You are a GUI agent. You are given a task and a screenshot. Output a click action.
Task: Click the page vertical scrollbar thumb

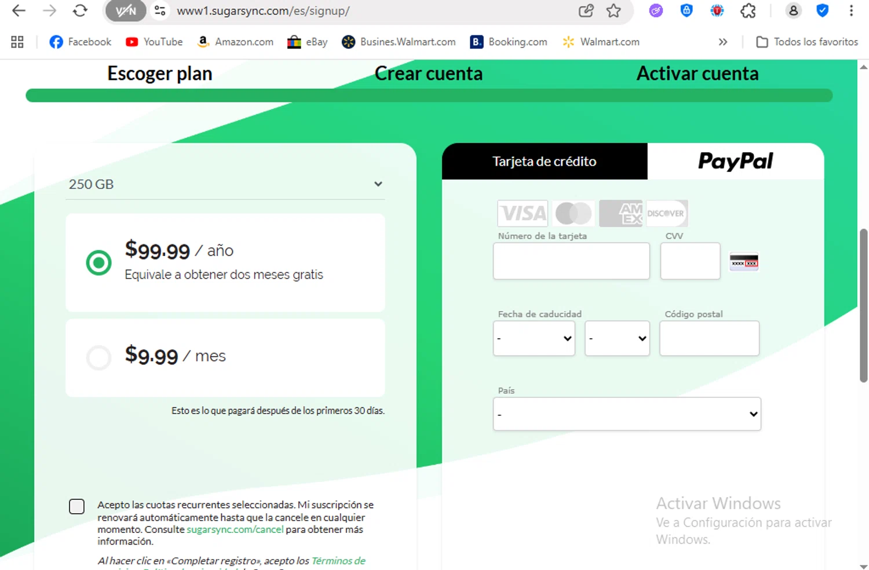(863, 305)
